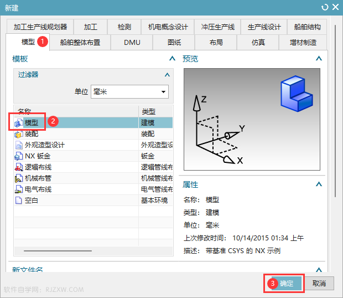This screenshot has height=298, width=343.
Task: Click the 空白 blank template icon
Action: (19, 201)
